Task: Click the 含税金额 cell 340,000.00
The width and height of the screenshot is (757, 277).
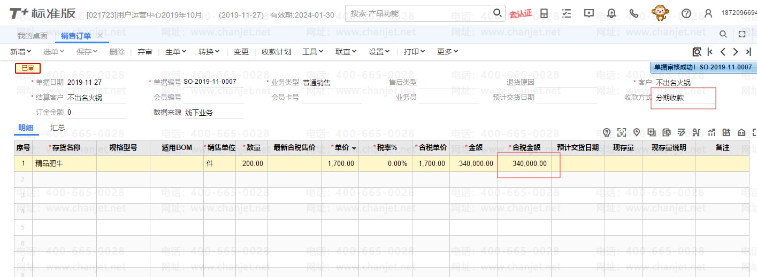Action: [x=524, y=163]
